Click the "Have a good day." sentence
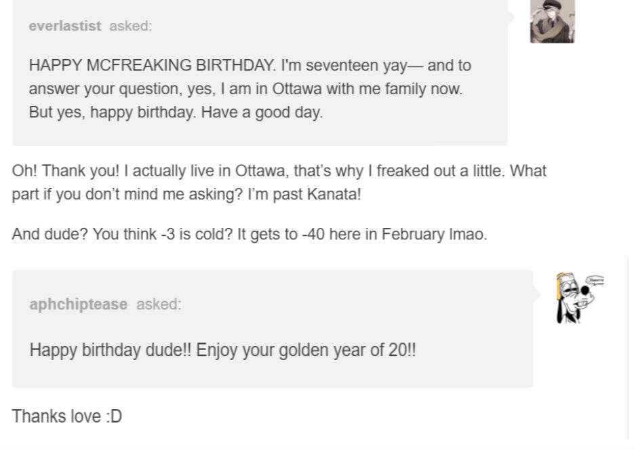 [x=262, y=112]
